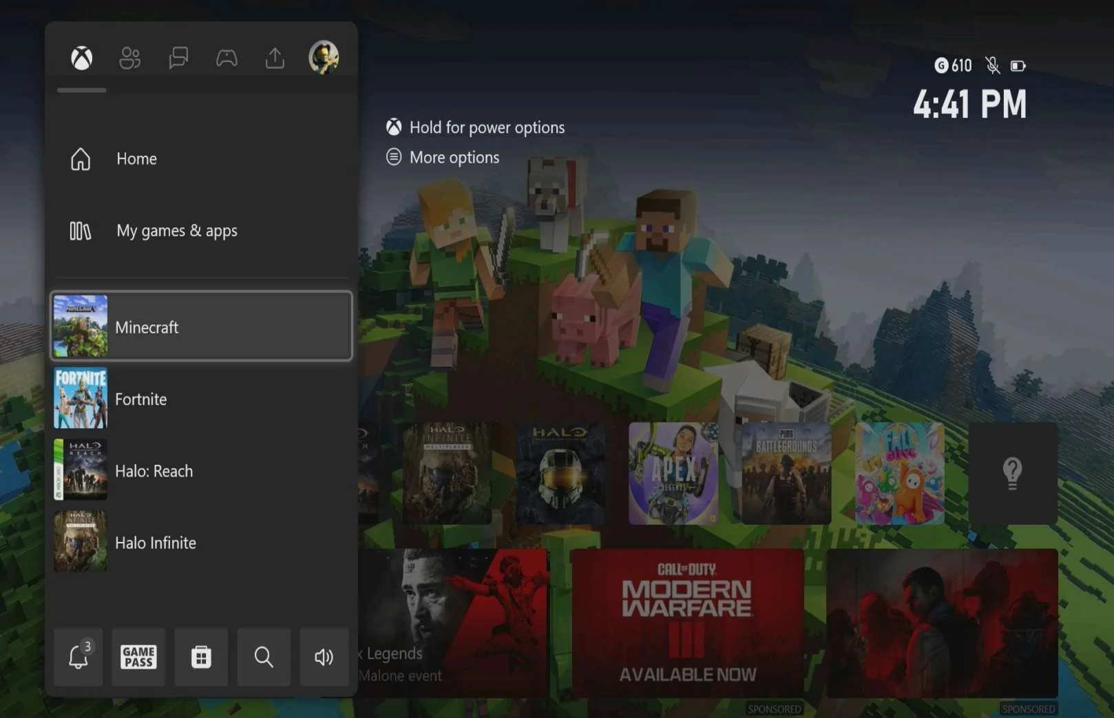Switch to the Parties & chats tab
Viewport: 1114px width, 718px height.
pos(178,59)
